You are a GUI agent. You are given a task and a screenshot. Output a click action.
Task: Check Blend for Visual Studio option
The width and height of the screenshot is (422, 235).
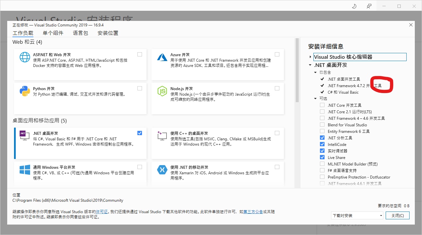(x=322, y=125)
